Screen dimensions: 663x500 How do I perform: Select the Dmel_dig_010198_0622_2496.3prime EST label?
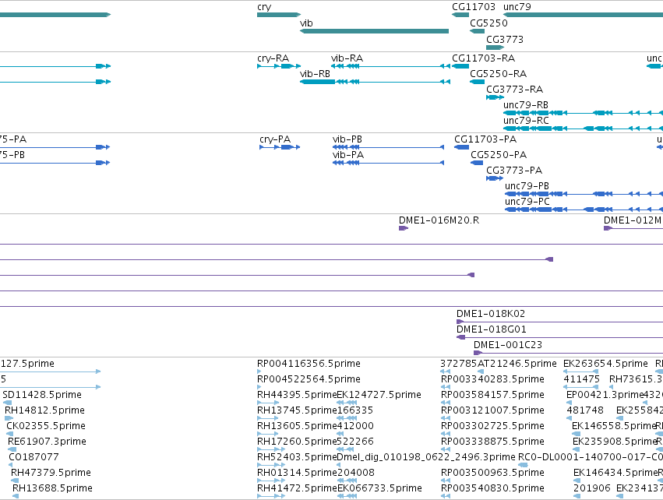click(426, 458)
